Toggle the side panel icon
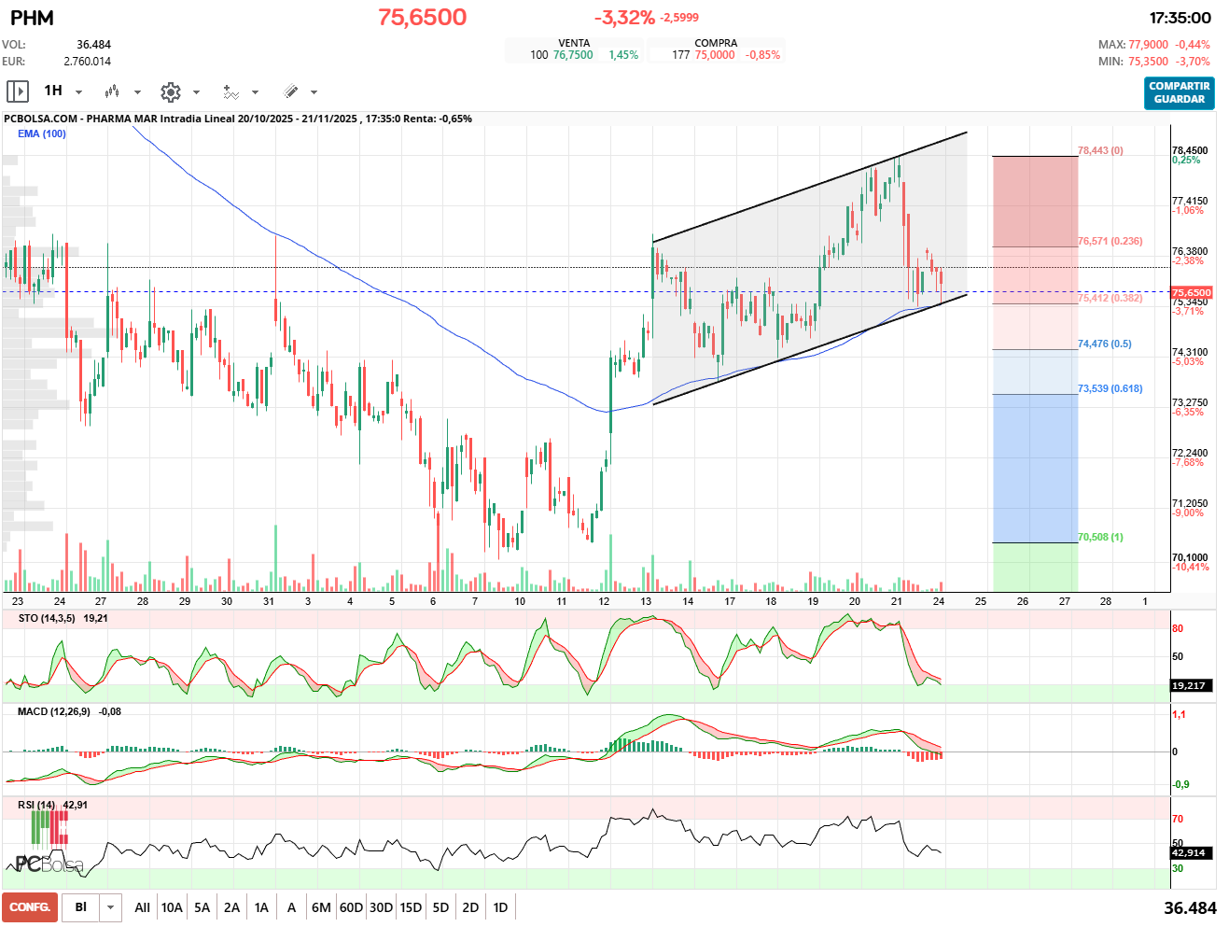 pyautogui.click(x=17, y=91)
